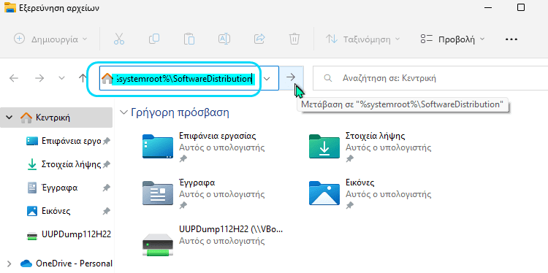Screen dimensions: 548x273
Task: Open the Δημιουργία (New) dropdown
Action: tap(50, 39)
